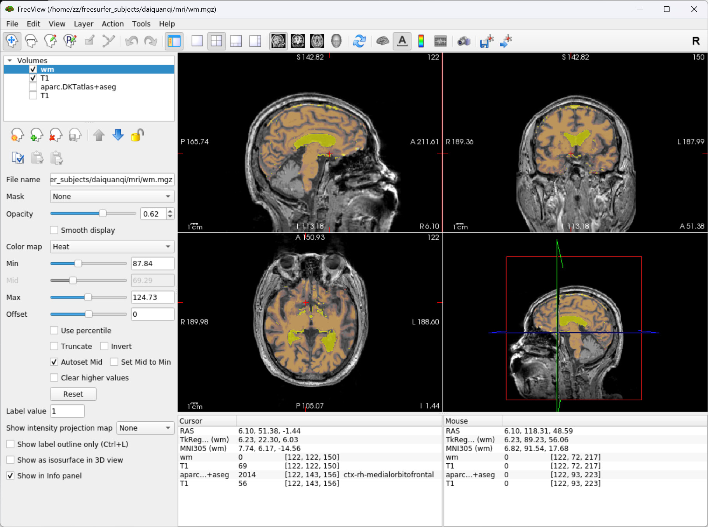Open the Layer menu
The height and width of the screenshot is (527, 708).
click(x=84, y=24)
